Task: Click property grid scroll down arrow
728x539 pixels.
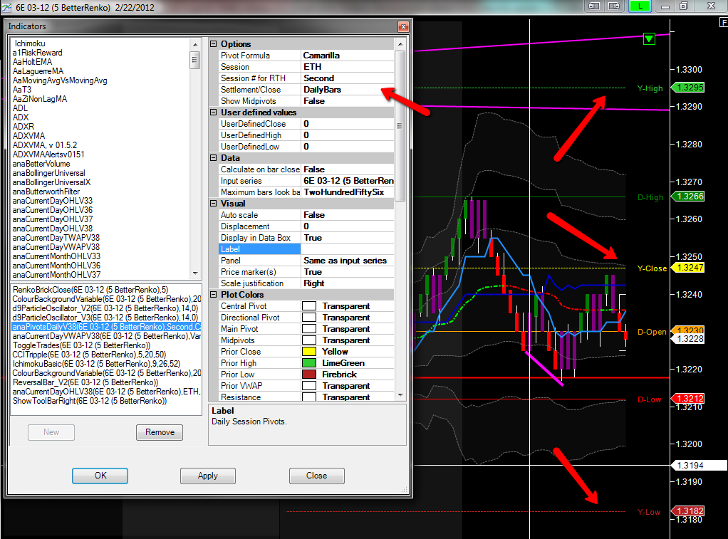Action: click(x=400, y=395)
